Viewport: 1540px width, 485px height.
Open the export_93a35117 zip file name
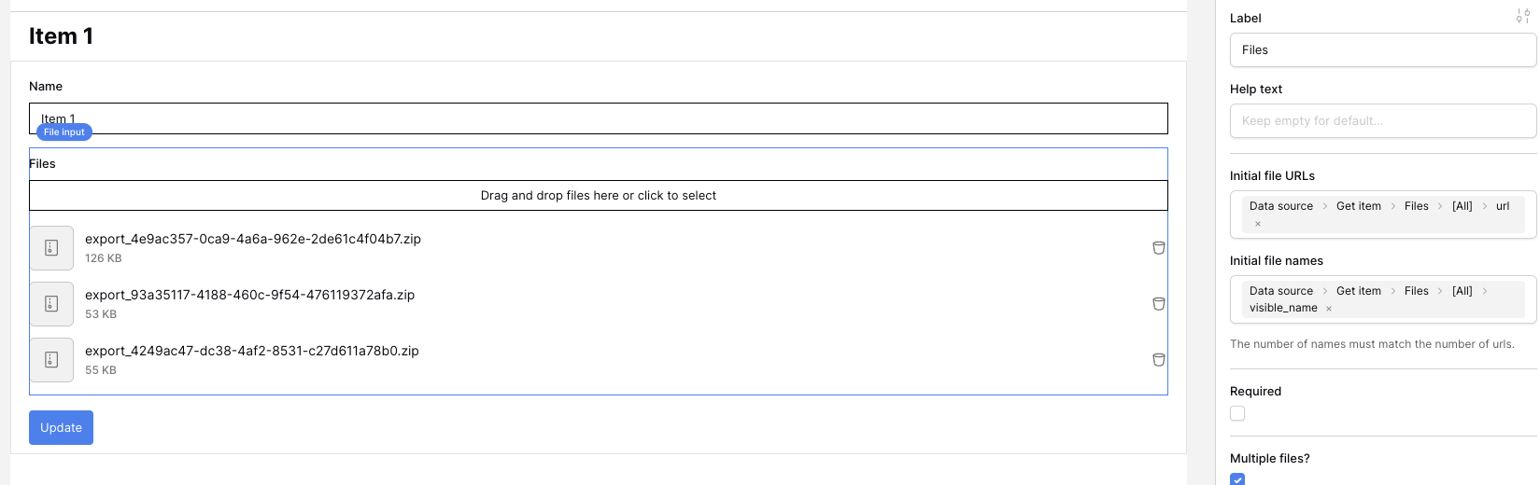(249, 295)
